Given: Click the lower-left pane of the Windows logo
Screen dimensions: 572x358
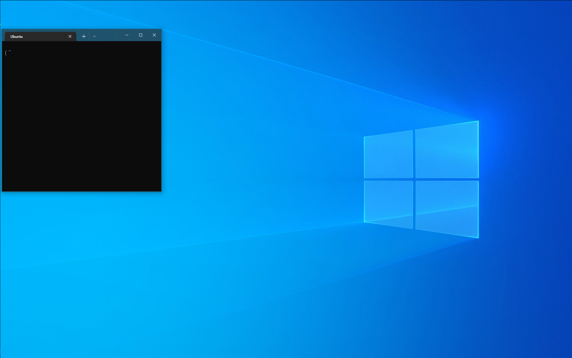Looking at the screenshot, I should 388,203.
